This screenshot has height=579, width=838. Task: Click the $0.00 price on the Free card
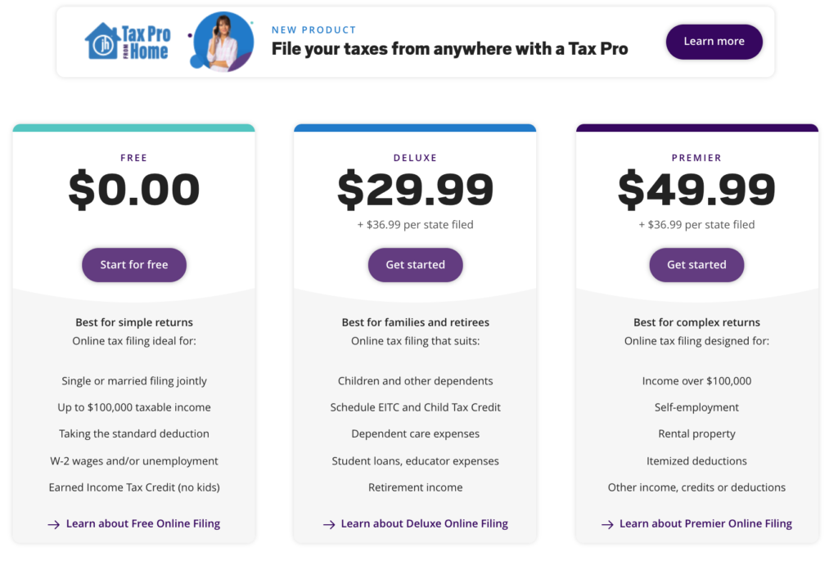pyautogui.click(x=133, y=190)
